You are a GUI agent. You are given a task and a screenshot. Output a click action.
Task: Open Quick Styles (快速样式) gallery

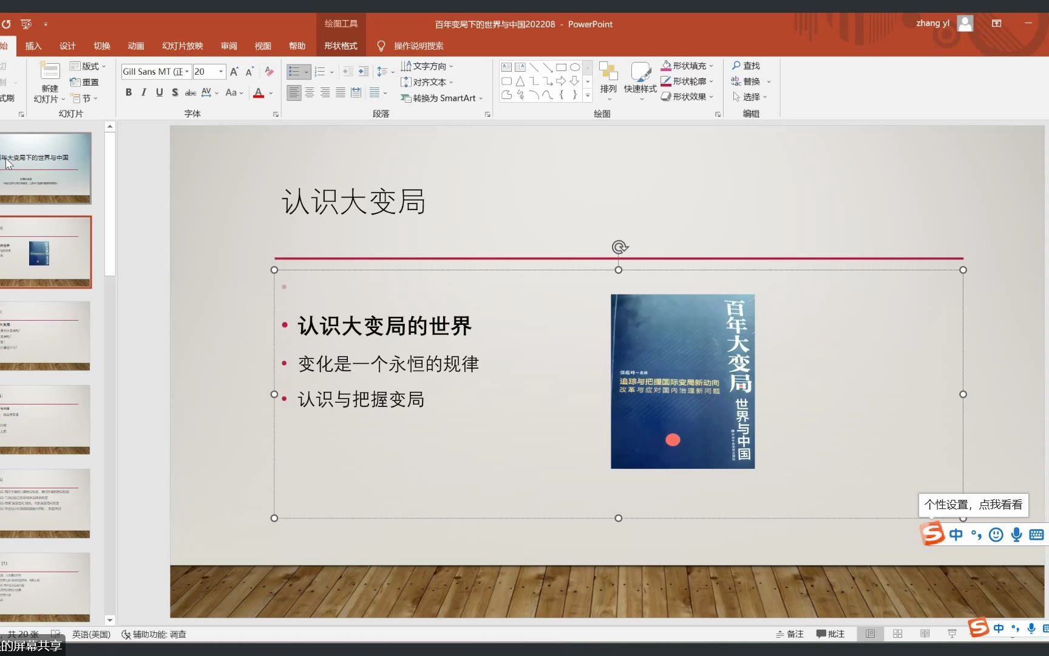tap(640, 81)
